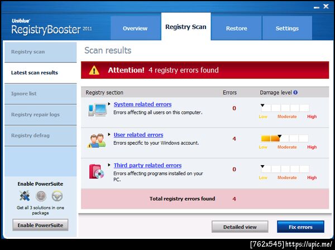This screenshot has width=335, height=250.
Task: Click the Scan results heading
Action: pos(108,50)
